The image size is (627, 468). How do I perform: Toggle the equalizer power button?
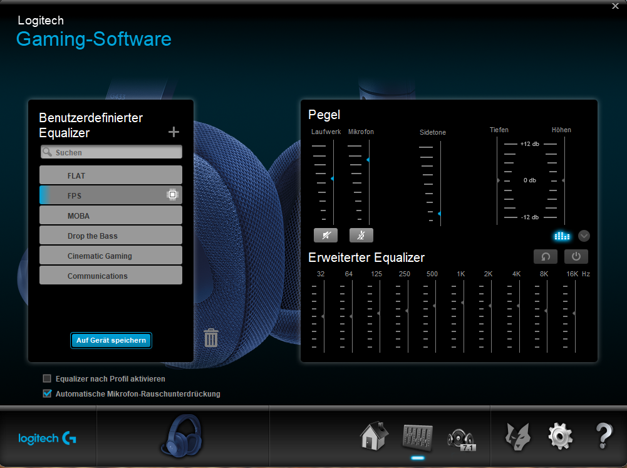[576, 256]
